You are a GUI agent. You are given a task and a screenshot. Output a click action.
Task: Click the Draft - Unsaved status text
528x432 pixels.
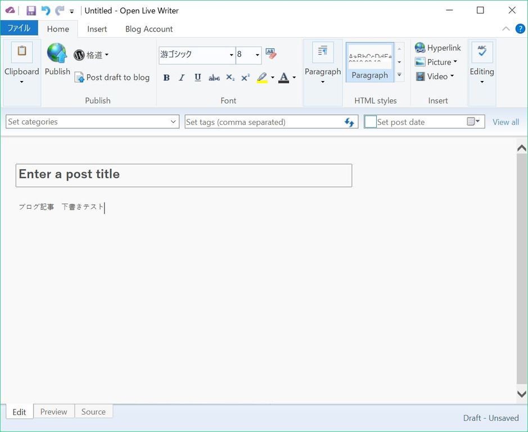[491, 418]
